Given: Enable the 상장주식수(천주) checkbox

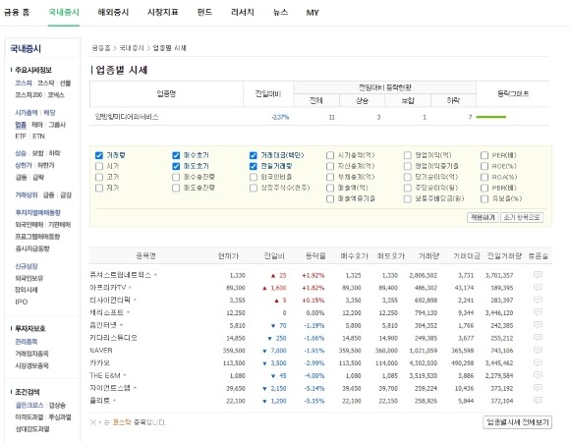Looking at the screenshot, I should 254,189.
